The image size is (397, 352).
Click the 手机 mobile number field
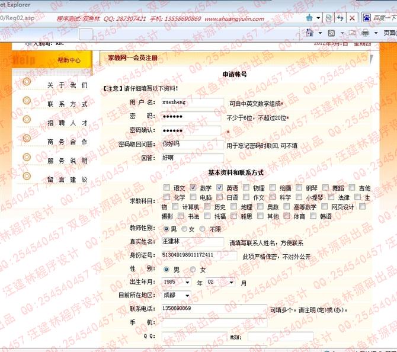(214, 323)
